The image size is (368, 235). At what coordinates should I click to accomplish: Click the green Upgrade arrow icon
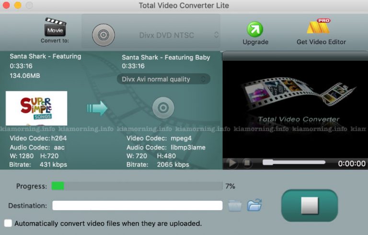pos(255,29)
